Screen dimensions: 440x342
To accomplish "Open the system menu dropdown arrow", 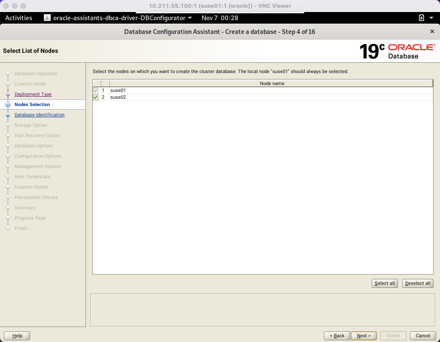I will 431,18.
